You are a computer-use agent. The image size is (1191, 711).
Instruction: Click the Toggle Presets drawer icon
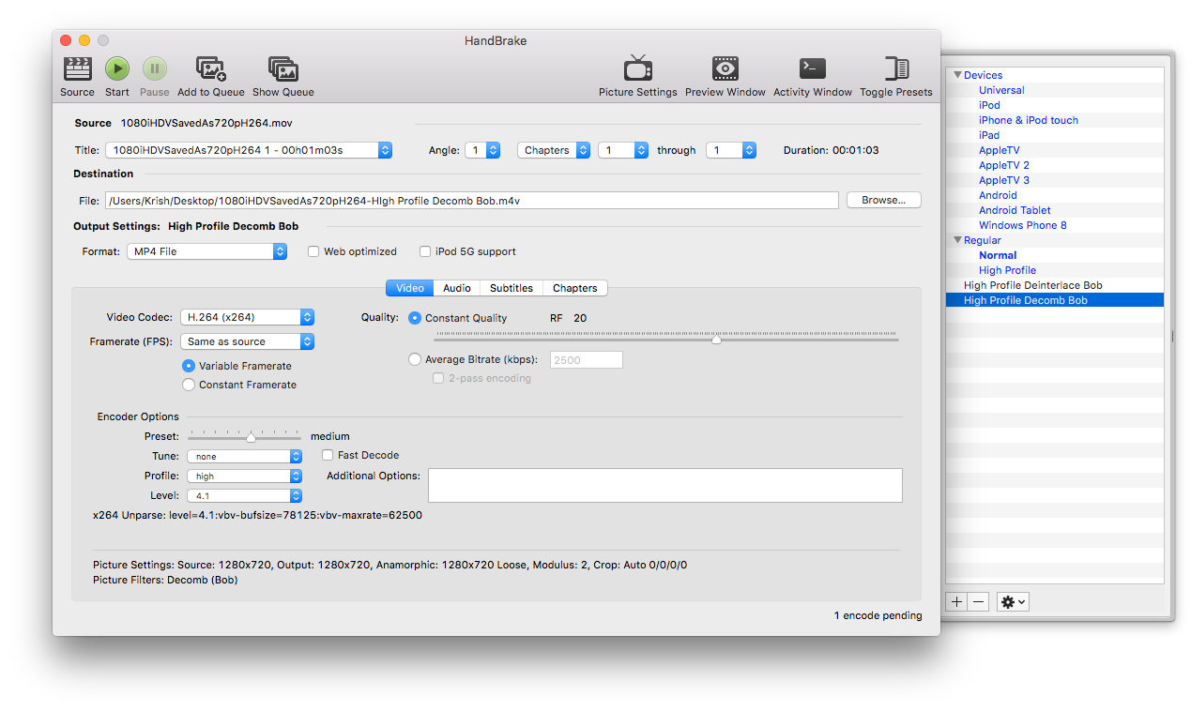tap(896, 68)
